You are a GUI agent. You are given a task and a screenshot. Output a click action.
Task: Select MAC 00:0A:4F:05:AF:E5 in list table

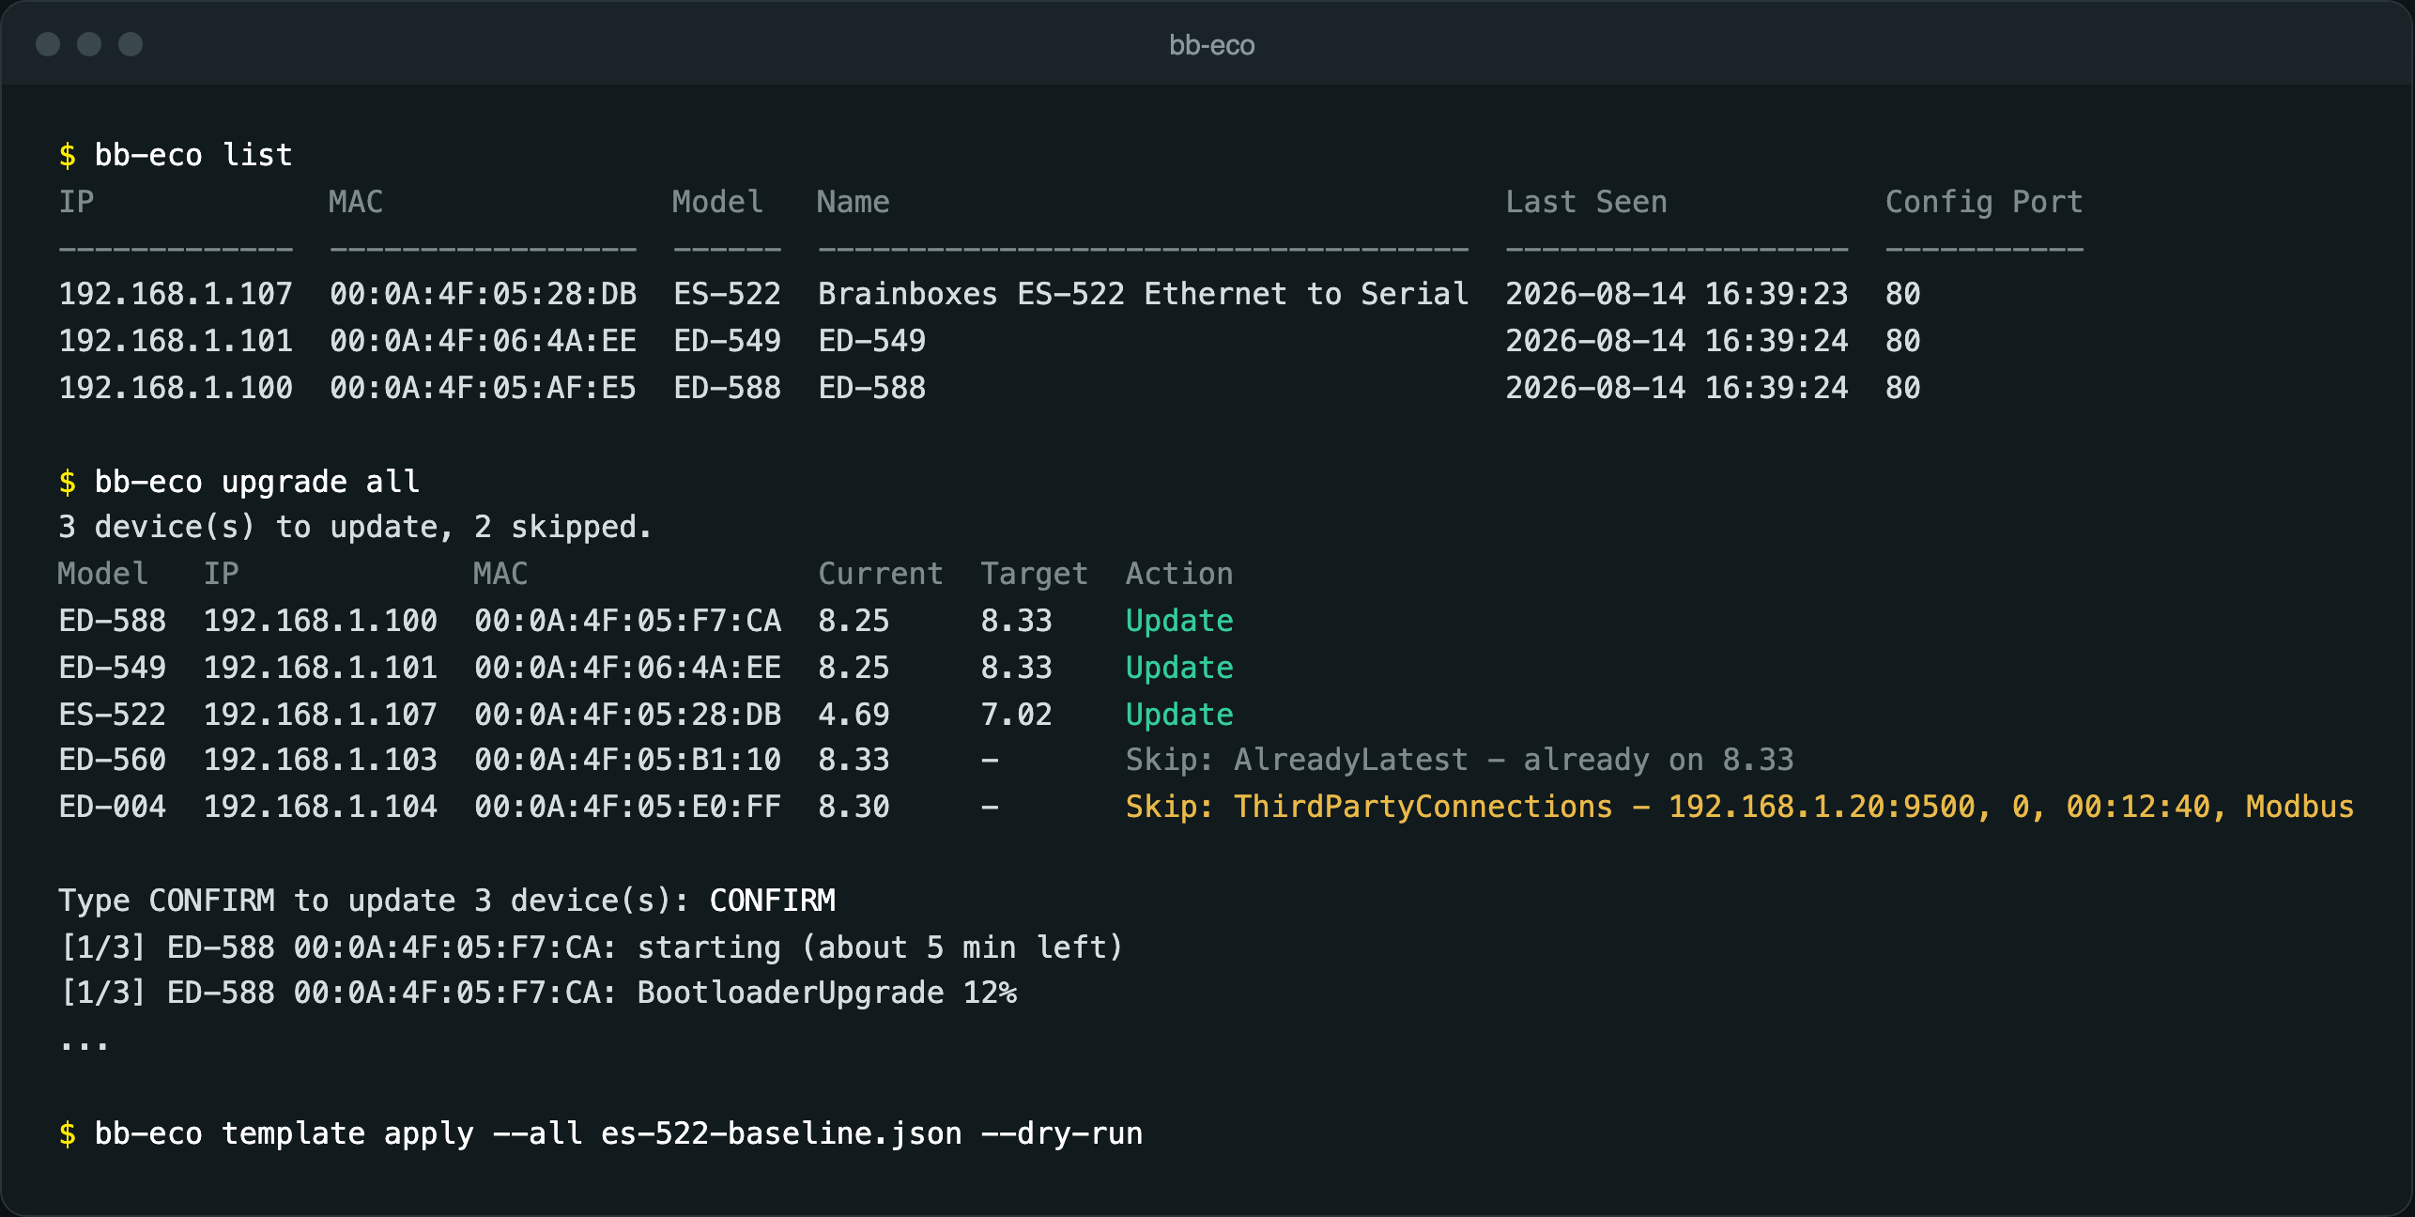pyautogui.click(x=483, y=388)
